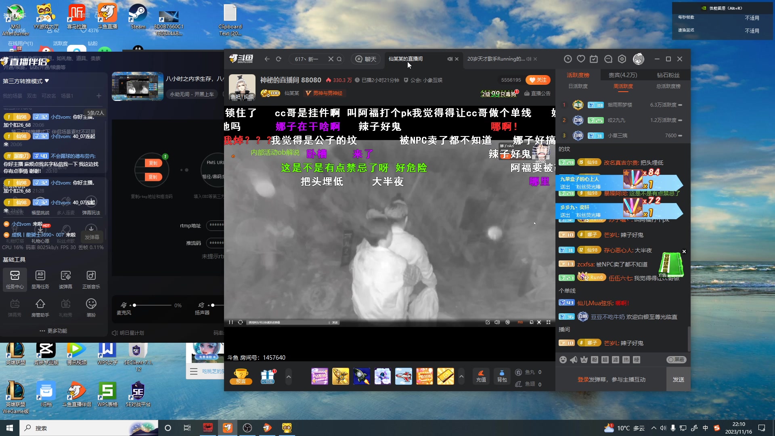The width and height of the screenshot is (775, 436).
Task: Open Windows Start menu
Action: (x=10, y=428)
